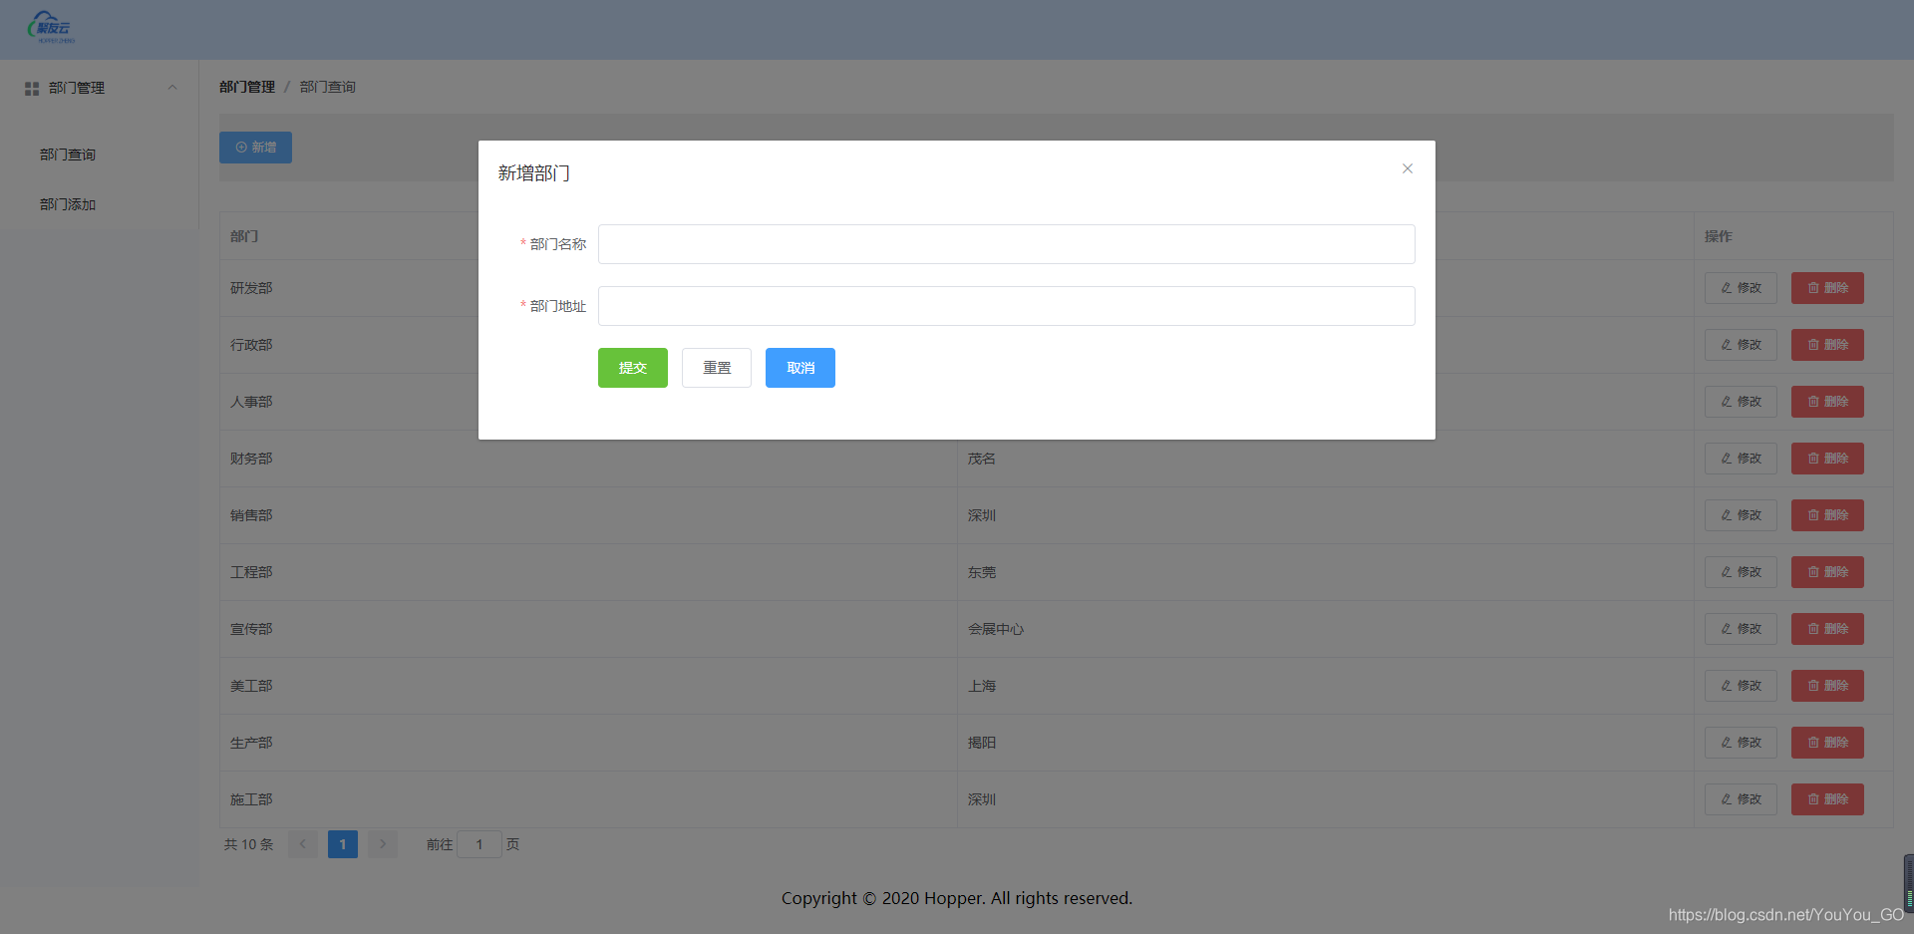
Task: Click the 部门名称 input field
Action: tap(1006, 244)
